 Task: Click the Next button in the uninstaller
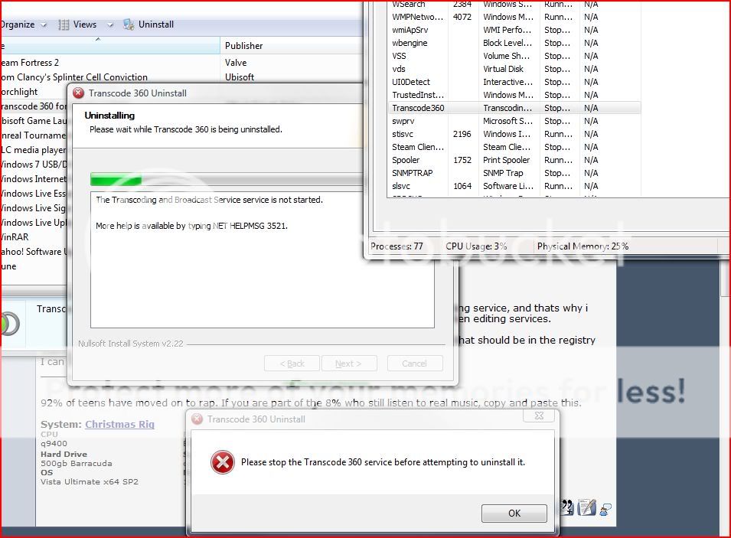click(x=349, y=364)
